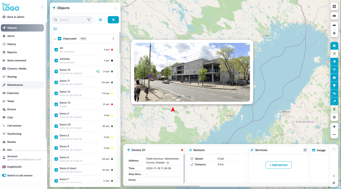Screen dimensions: 341x189
Task: Click the blue add object plus button
Action: click(113, 20)
